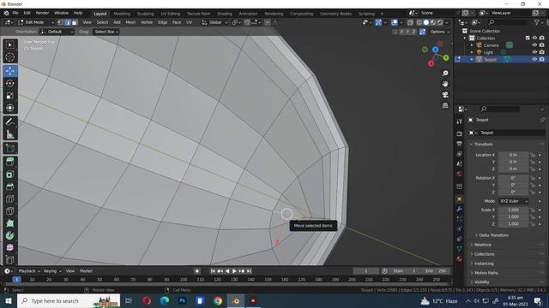Select the Loop Cut tool
This screenshot has height=308, width=549.
pyautogui.click(x=9, y=198)
